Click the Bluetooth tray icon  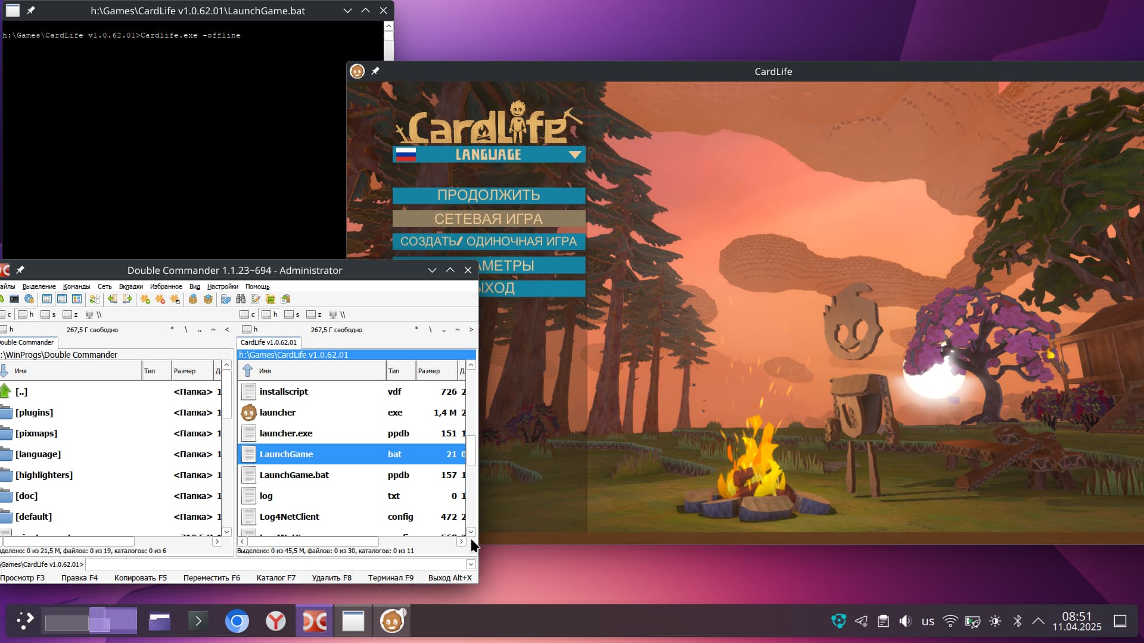pyautogui.click(x=1018, y=621)
